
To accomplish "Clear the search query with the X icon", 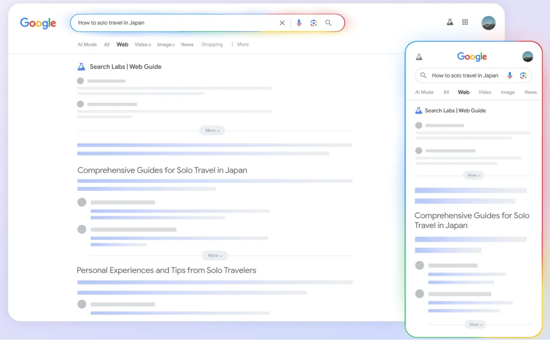I will (x=282, y=23).
